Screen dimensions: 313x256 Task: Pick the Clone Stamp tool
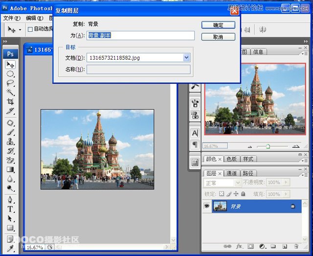click(x=10, y=141)
